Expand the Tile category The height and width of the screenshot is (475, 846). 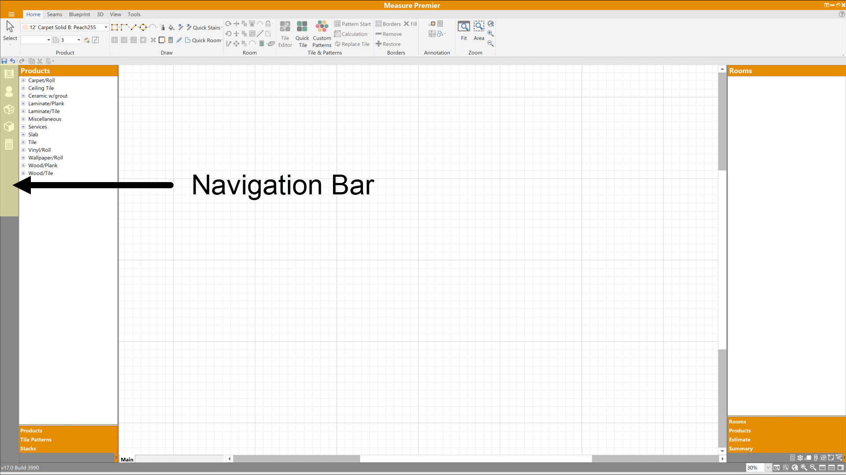(x=23, y=142)
